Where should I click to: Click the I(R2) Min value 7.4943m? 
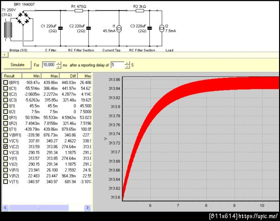pos(32,123)
